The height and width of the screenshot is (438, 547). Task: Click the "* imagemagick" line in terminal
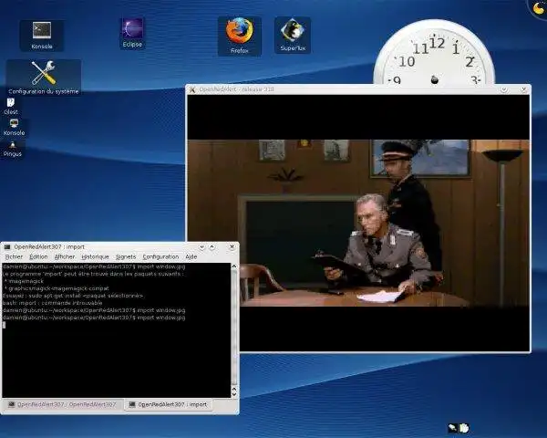25,281
